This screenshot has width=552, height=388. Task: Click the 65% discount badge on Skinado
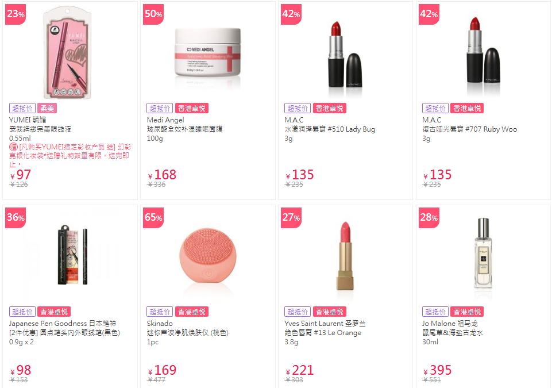[x=153, y=217]
